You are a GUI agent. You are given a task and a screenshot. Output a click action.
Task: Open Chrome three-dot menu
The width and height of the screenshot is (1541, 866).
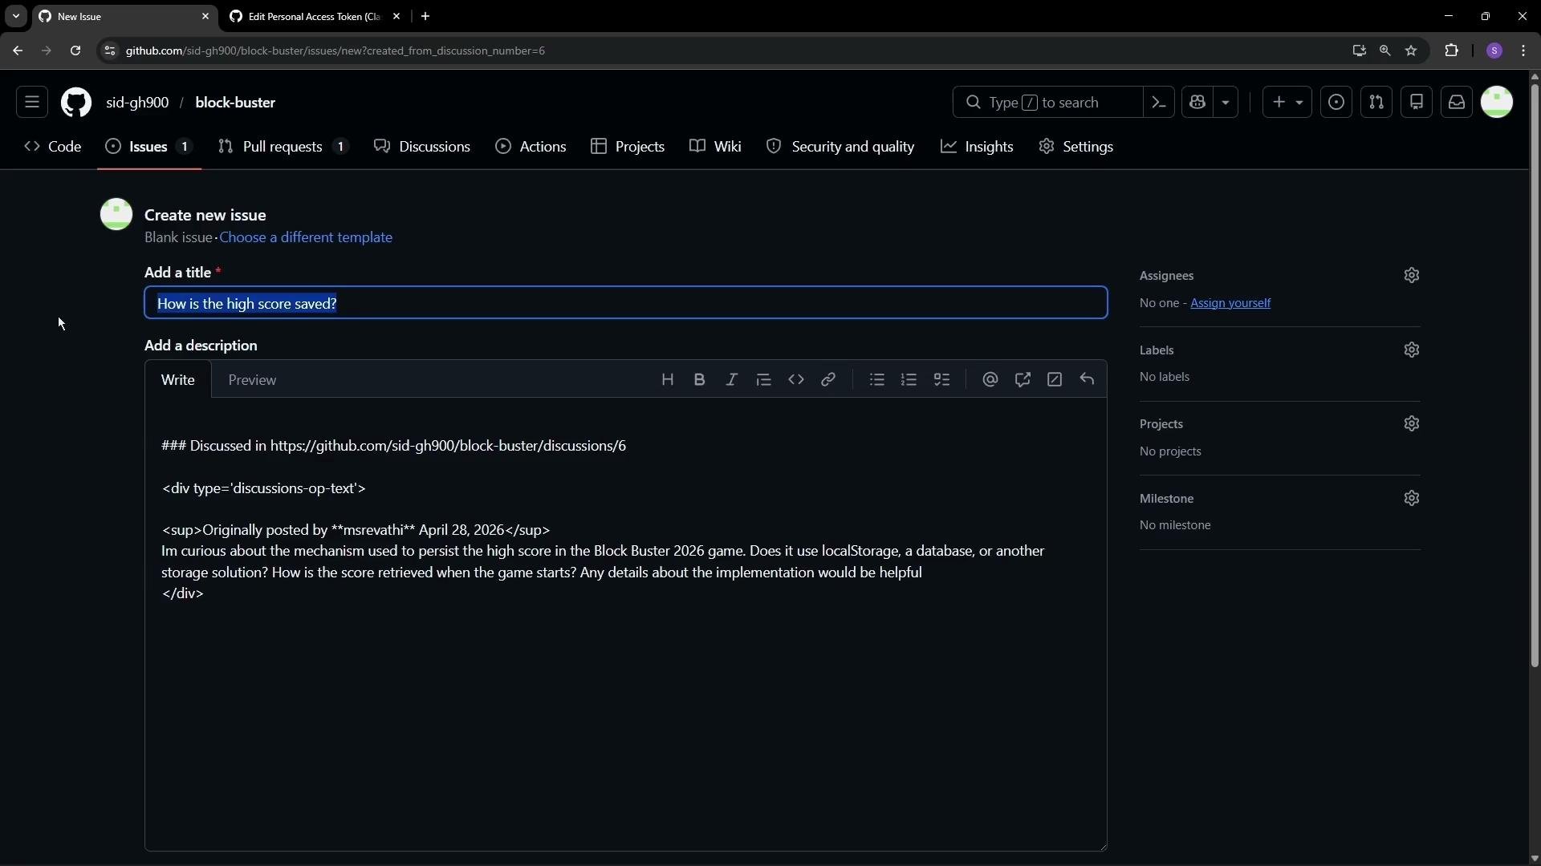point(1524,51)
